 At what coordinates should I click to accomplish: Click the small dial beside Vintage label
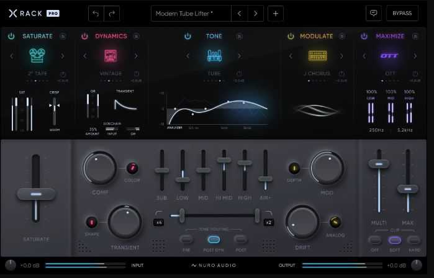pos(137,74)
